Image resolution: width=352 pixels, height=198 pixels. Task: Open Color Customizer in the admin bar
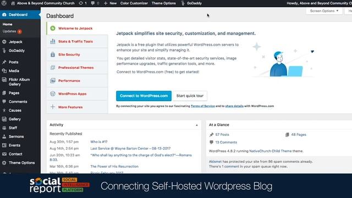point(134,3)
